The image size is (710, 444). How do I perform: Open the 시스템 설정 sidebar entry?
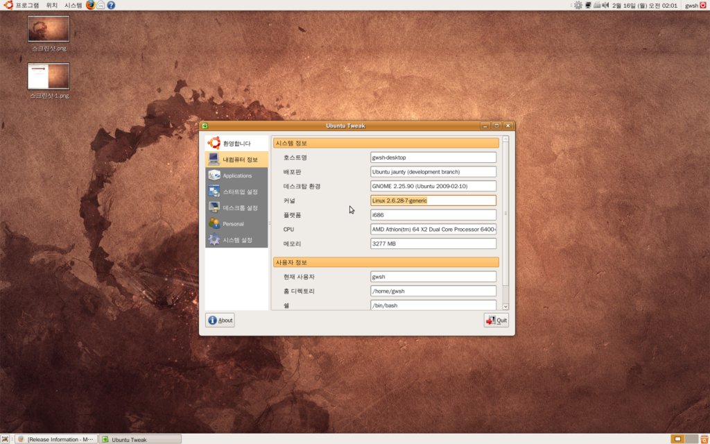(236, 239)
